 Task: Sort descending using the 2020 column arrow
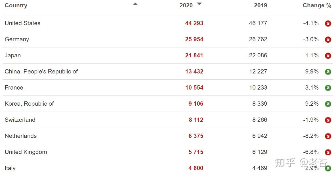(199, 4)
